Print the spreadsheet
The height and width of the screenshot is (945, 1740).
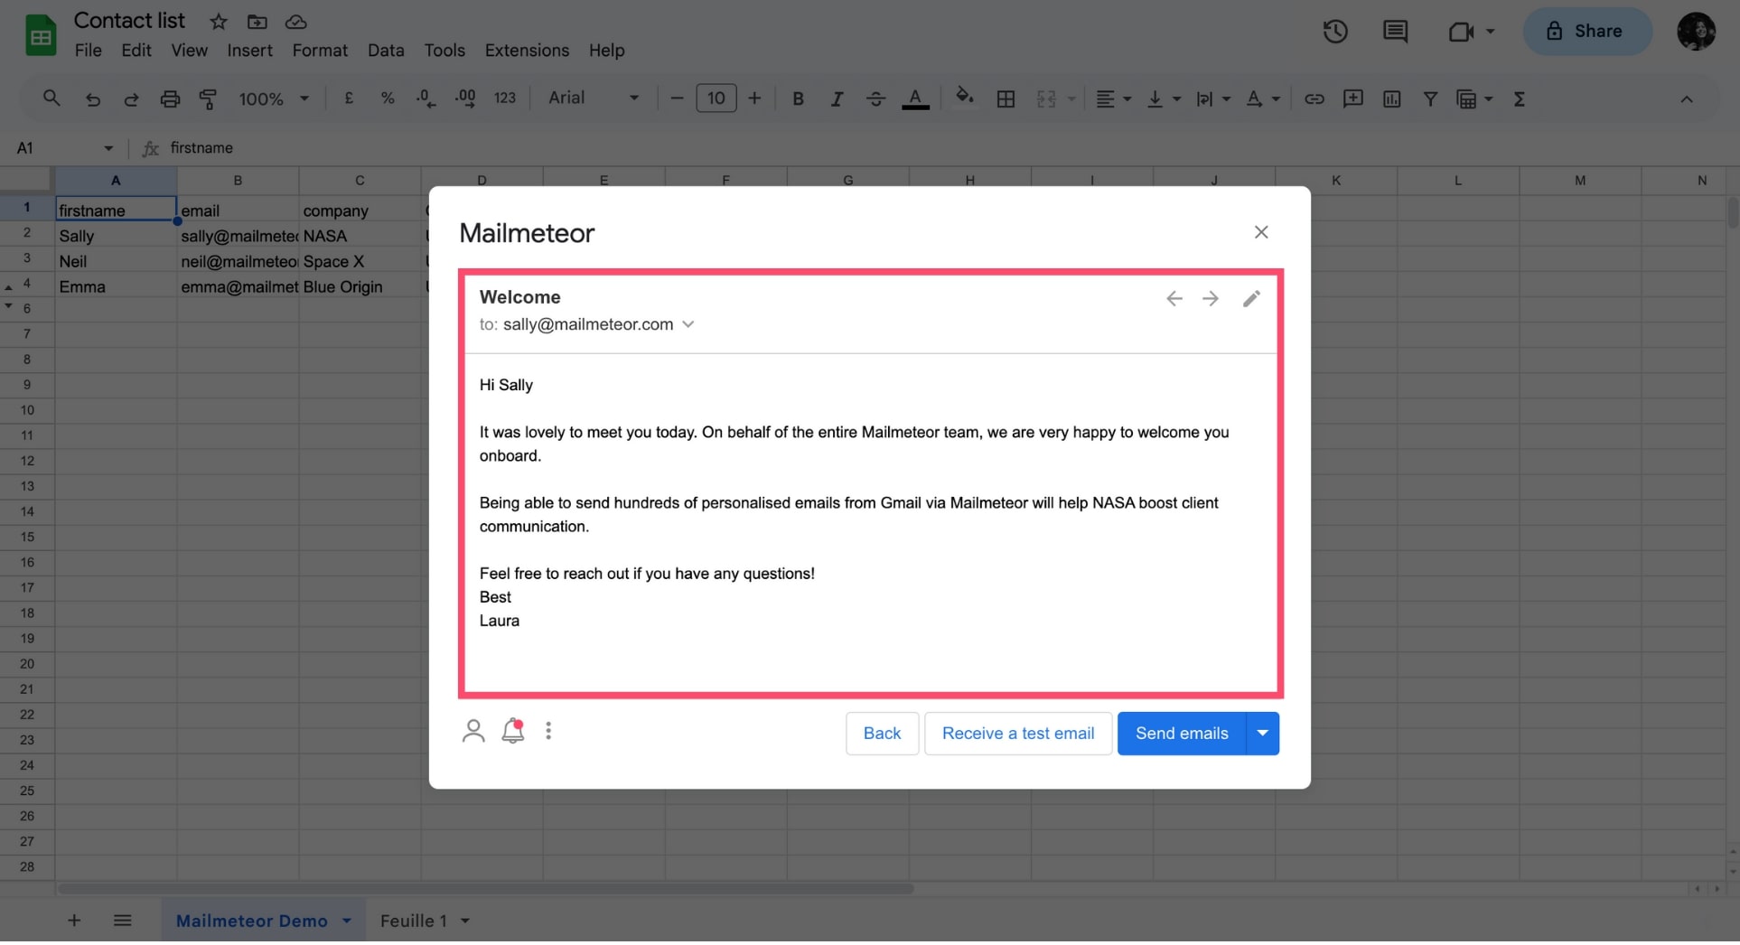click(170, 99)
